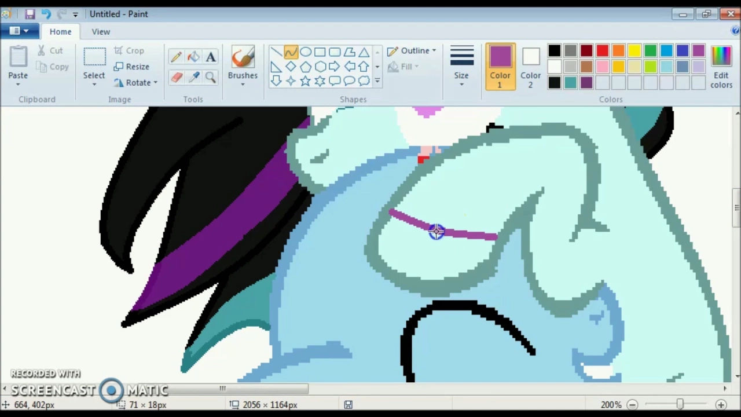741x417 pixels.
Task: Click the Paste button
Action: 18,63
